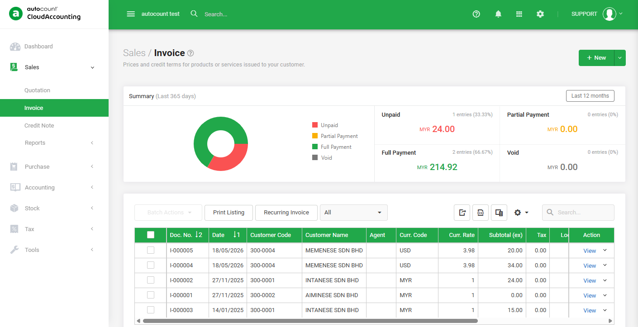
Task: Click the help question mark icon in header
Action: [476, 14]
